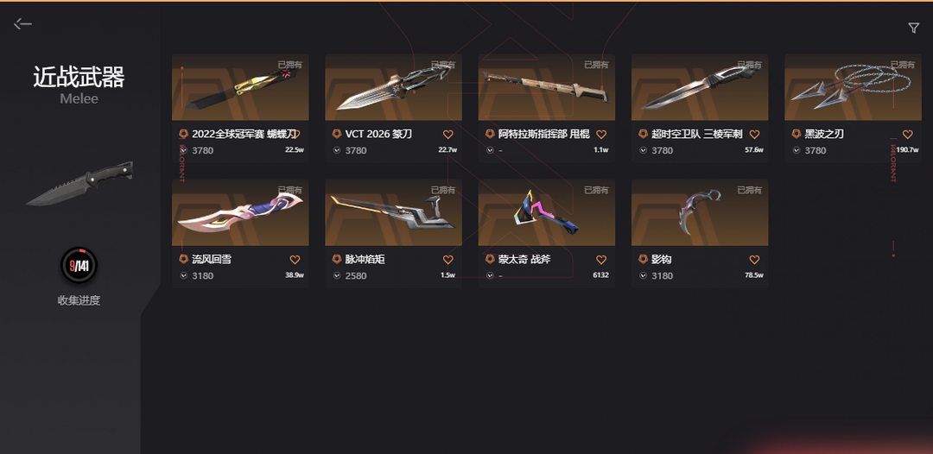
Task: Toggle favorite heart for 黑波之刃
Action: [x=907, y=135]
